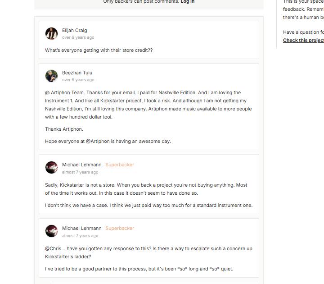Click the 'Thanks Artiphon.' paragraph
The width and height of the screenshot is (324, 284).
64,129
